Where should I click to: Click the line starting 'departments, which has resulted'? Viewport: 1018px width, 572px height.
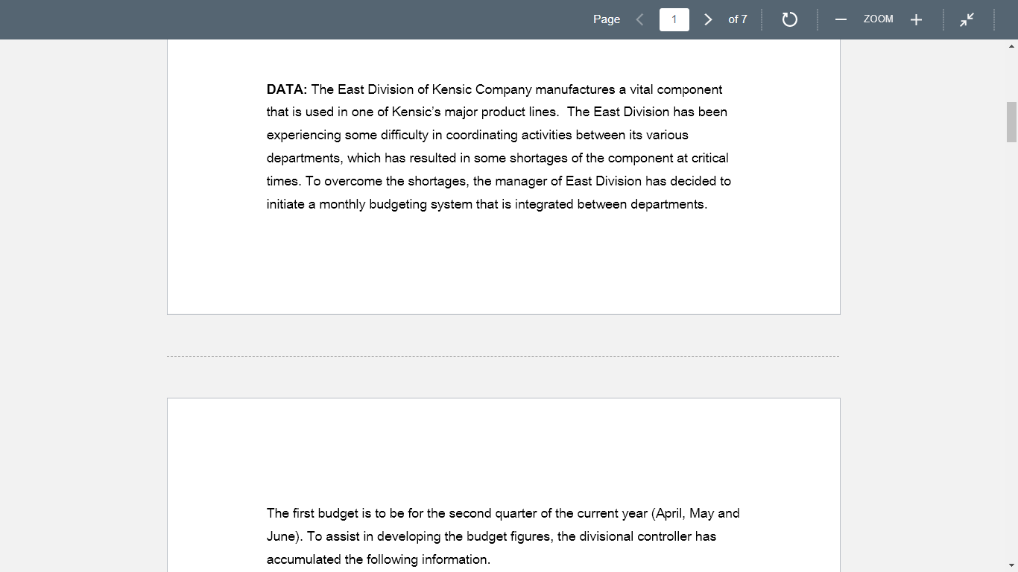click(498, 158)
